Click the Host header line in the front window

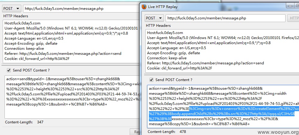pos(165,33)
